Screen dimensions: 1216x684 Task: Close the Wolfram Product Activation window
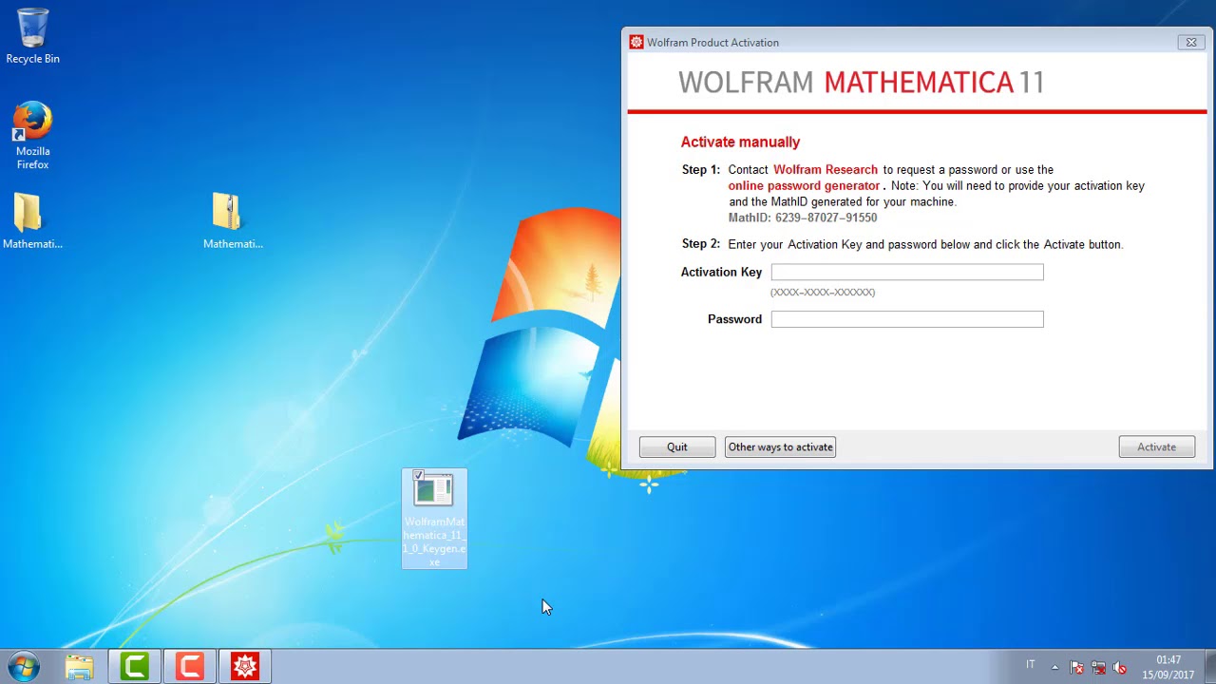click(x=1191, y=42)
